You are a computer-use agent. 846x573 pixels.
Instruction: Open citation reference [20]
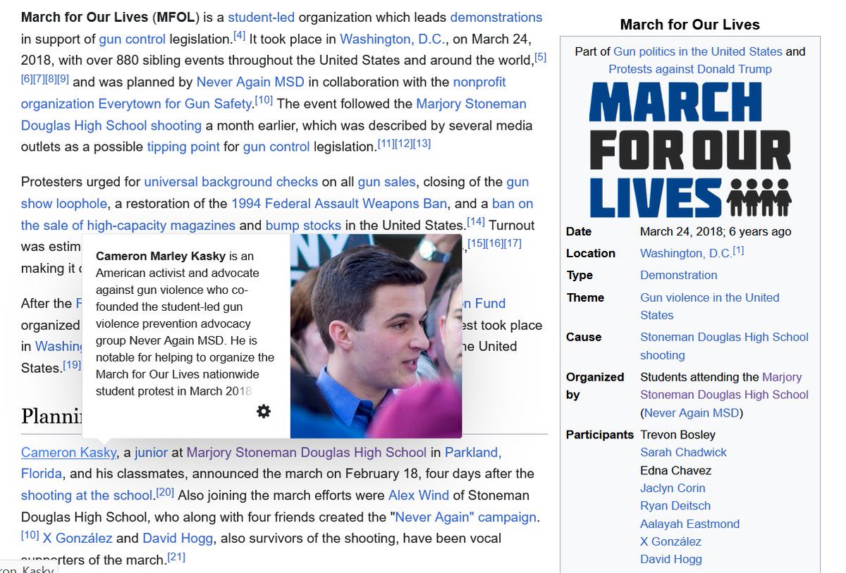(165, 492)
